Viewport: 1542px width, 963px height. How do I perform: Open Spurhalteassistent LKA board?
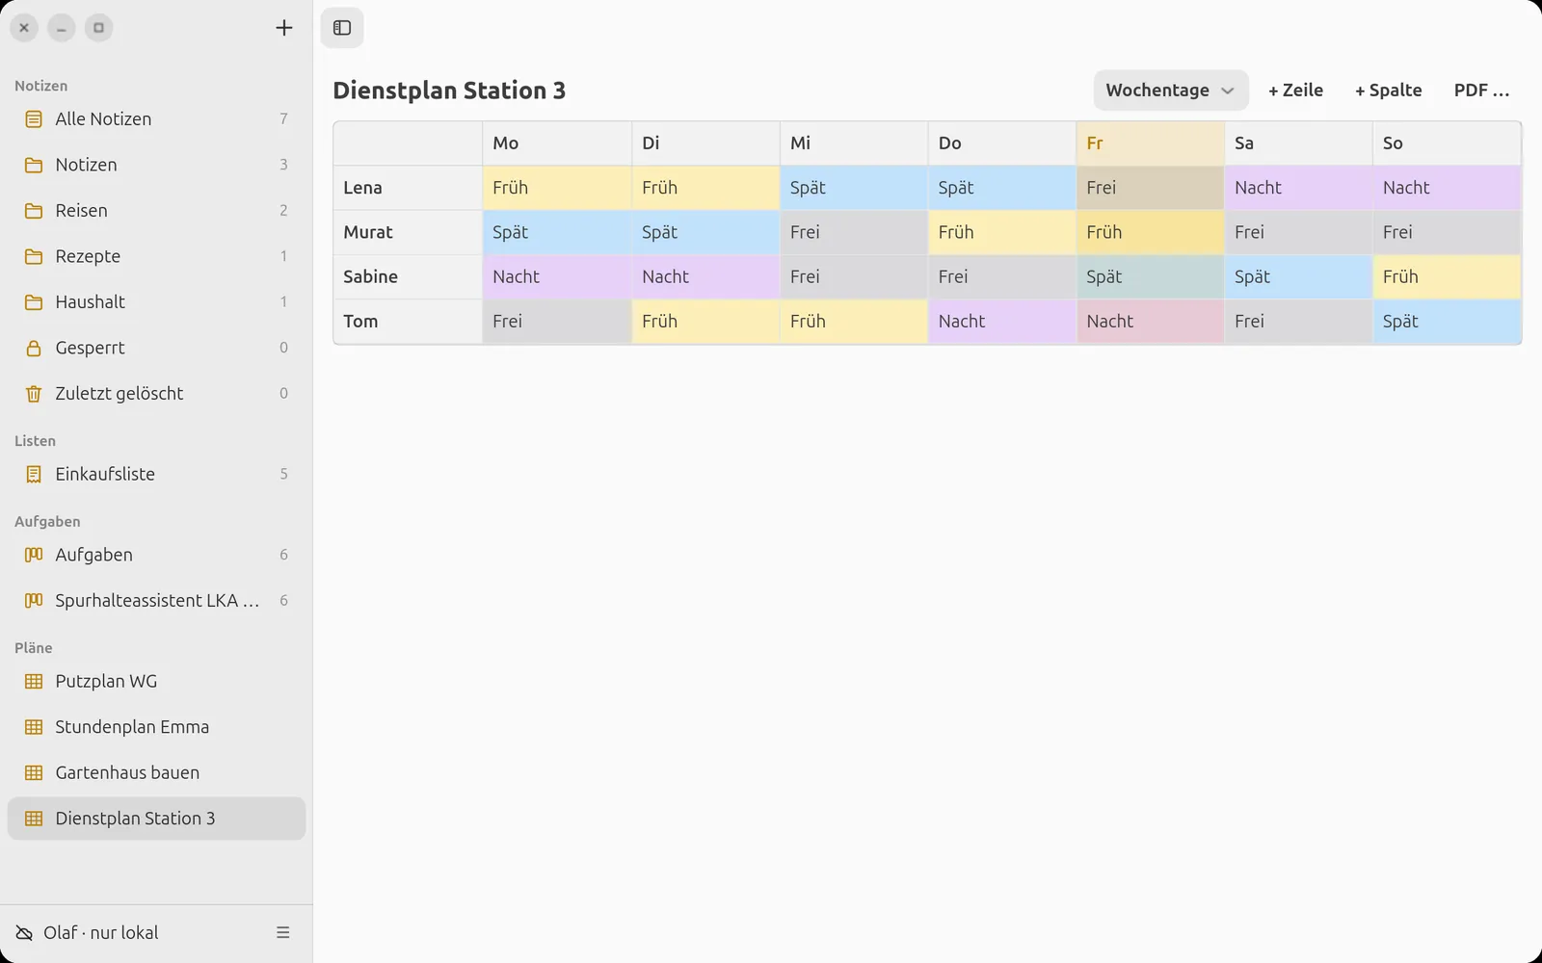156,601
